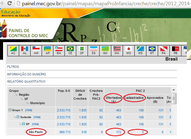
Task: Click the Aprovados (B) column header
Action: pos(155,100)
